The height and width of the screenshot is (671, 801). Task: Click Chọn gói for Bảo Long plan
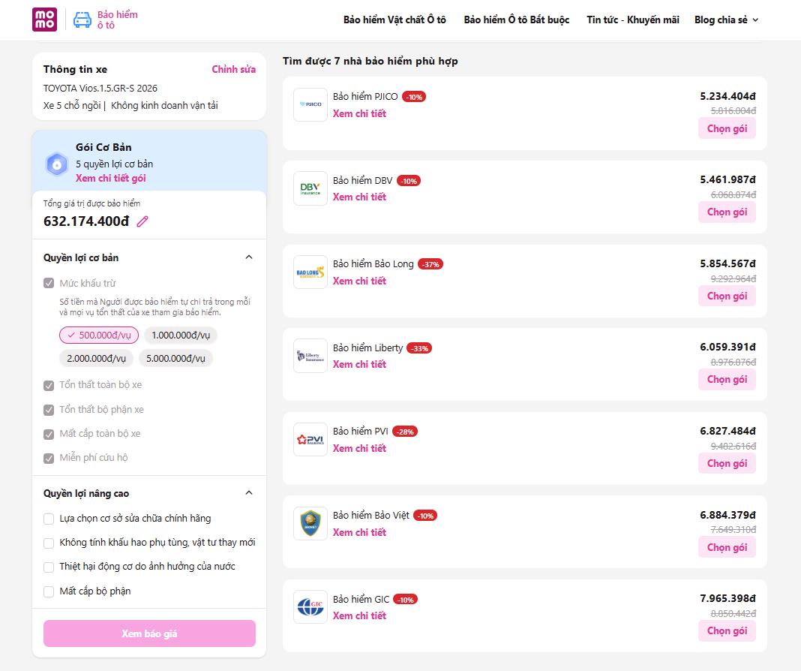click(x=727, y=296)
